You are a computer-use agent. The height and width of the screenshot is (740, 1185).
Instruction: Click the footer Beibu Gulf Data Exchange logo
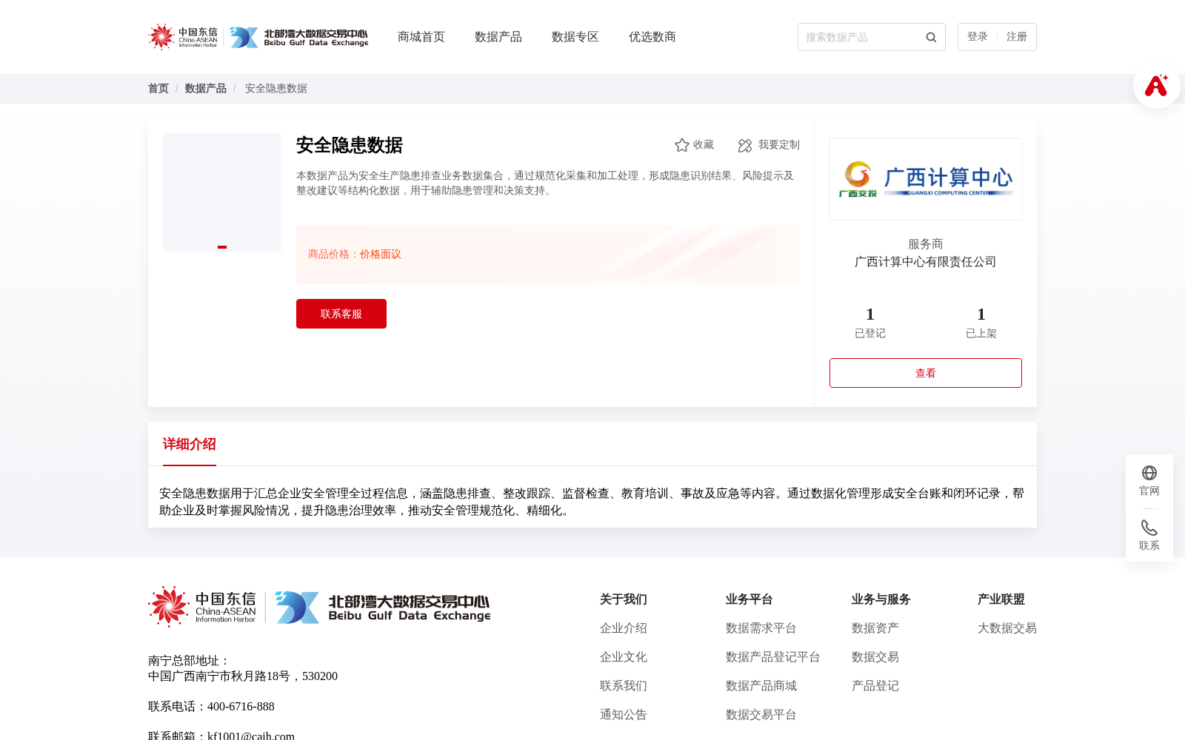coord(382,608)
